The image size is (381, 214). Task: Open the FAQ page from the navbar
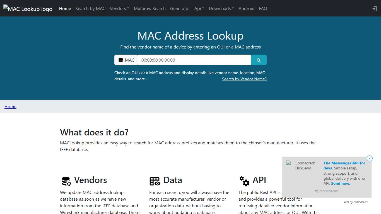coord(263,8)
